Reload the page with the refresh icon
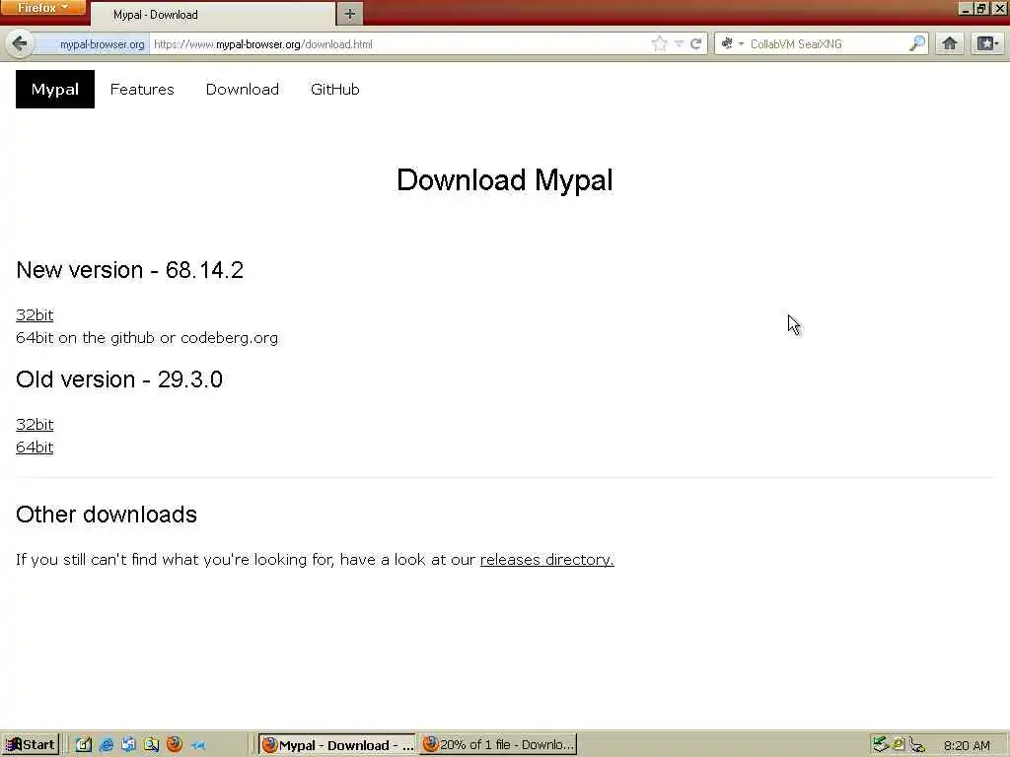Image resolution: width=1010 pixels, height=757 pixels. [695, 43]
